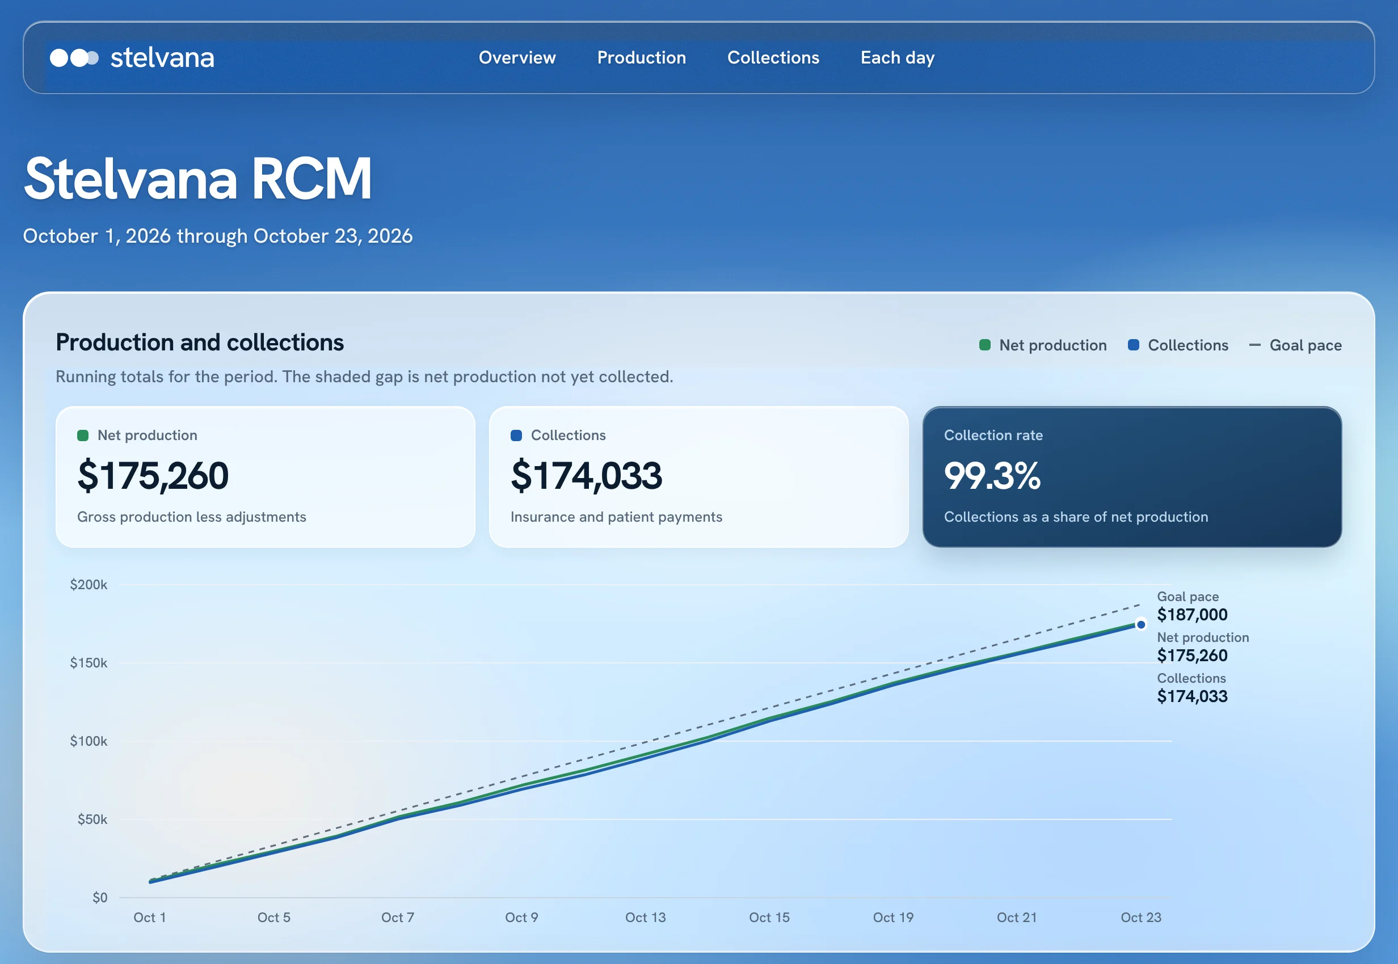Image resolution: width=1398 pixels, height=964 pixels.
Task: Click the Insurance and patient payments caption
Action: click(x=617, y=517)
